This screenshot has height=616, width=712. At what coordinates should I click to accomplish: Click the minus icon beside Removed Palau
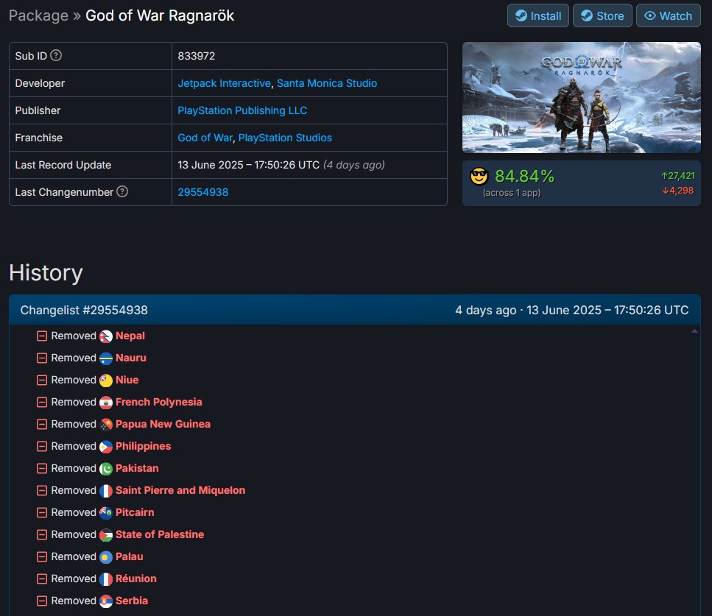(x=42, y=556)
